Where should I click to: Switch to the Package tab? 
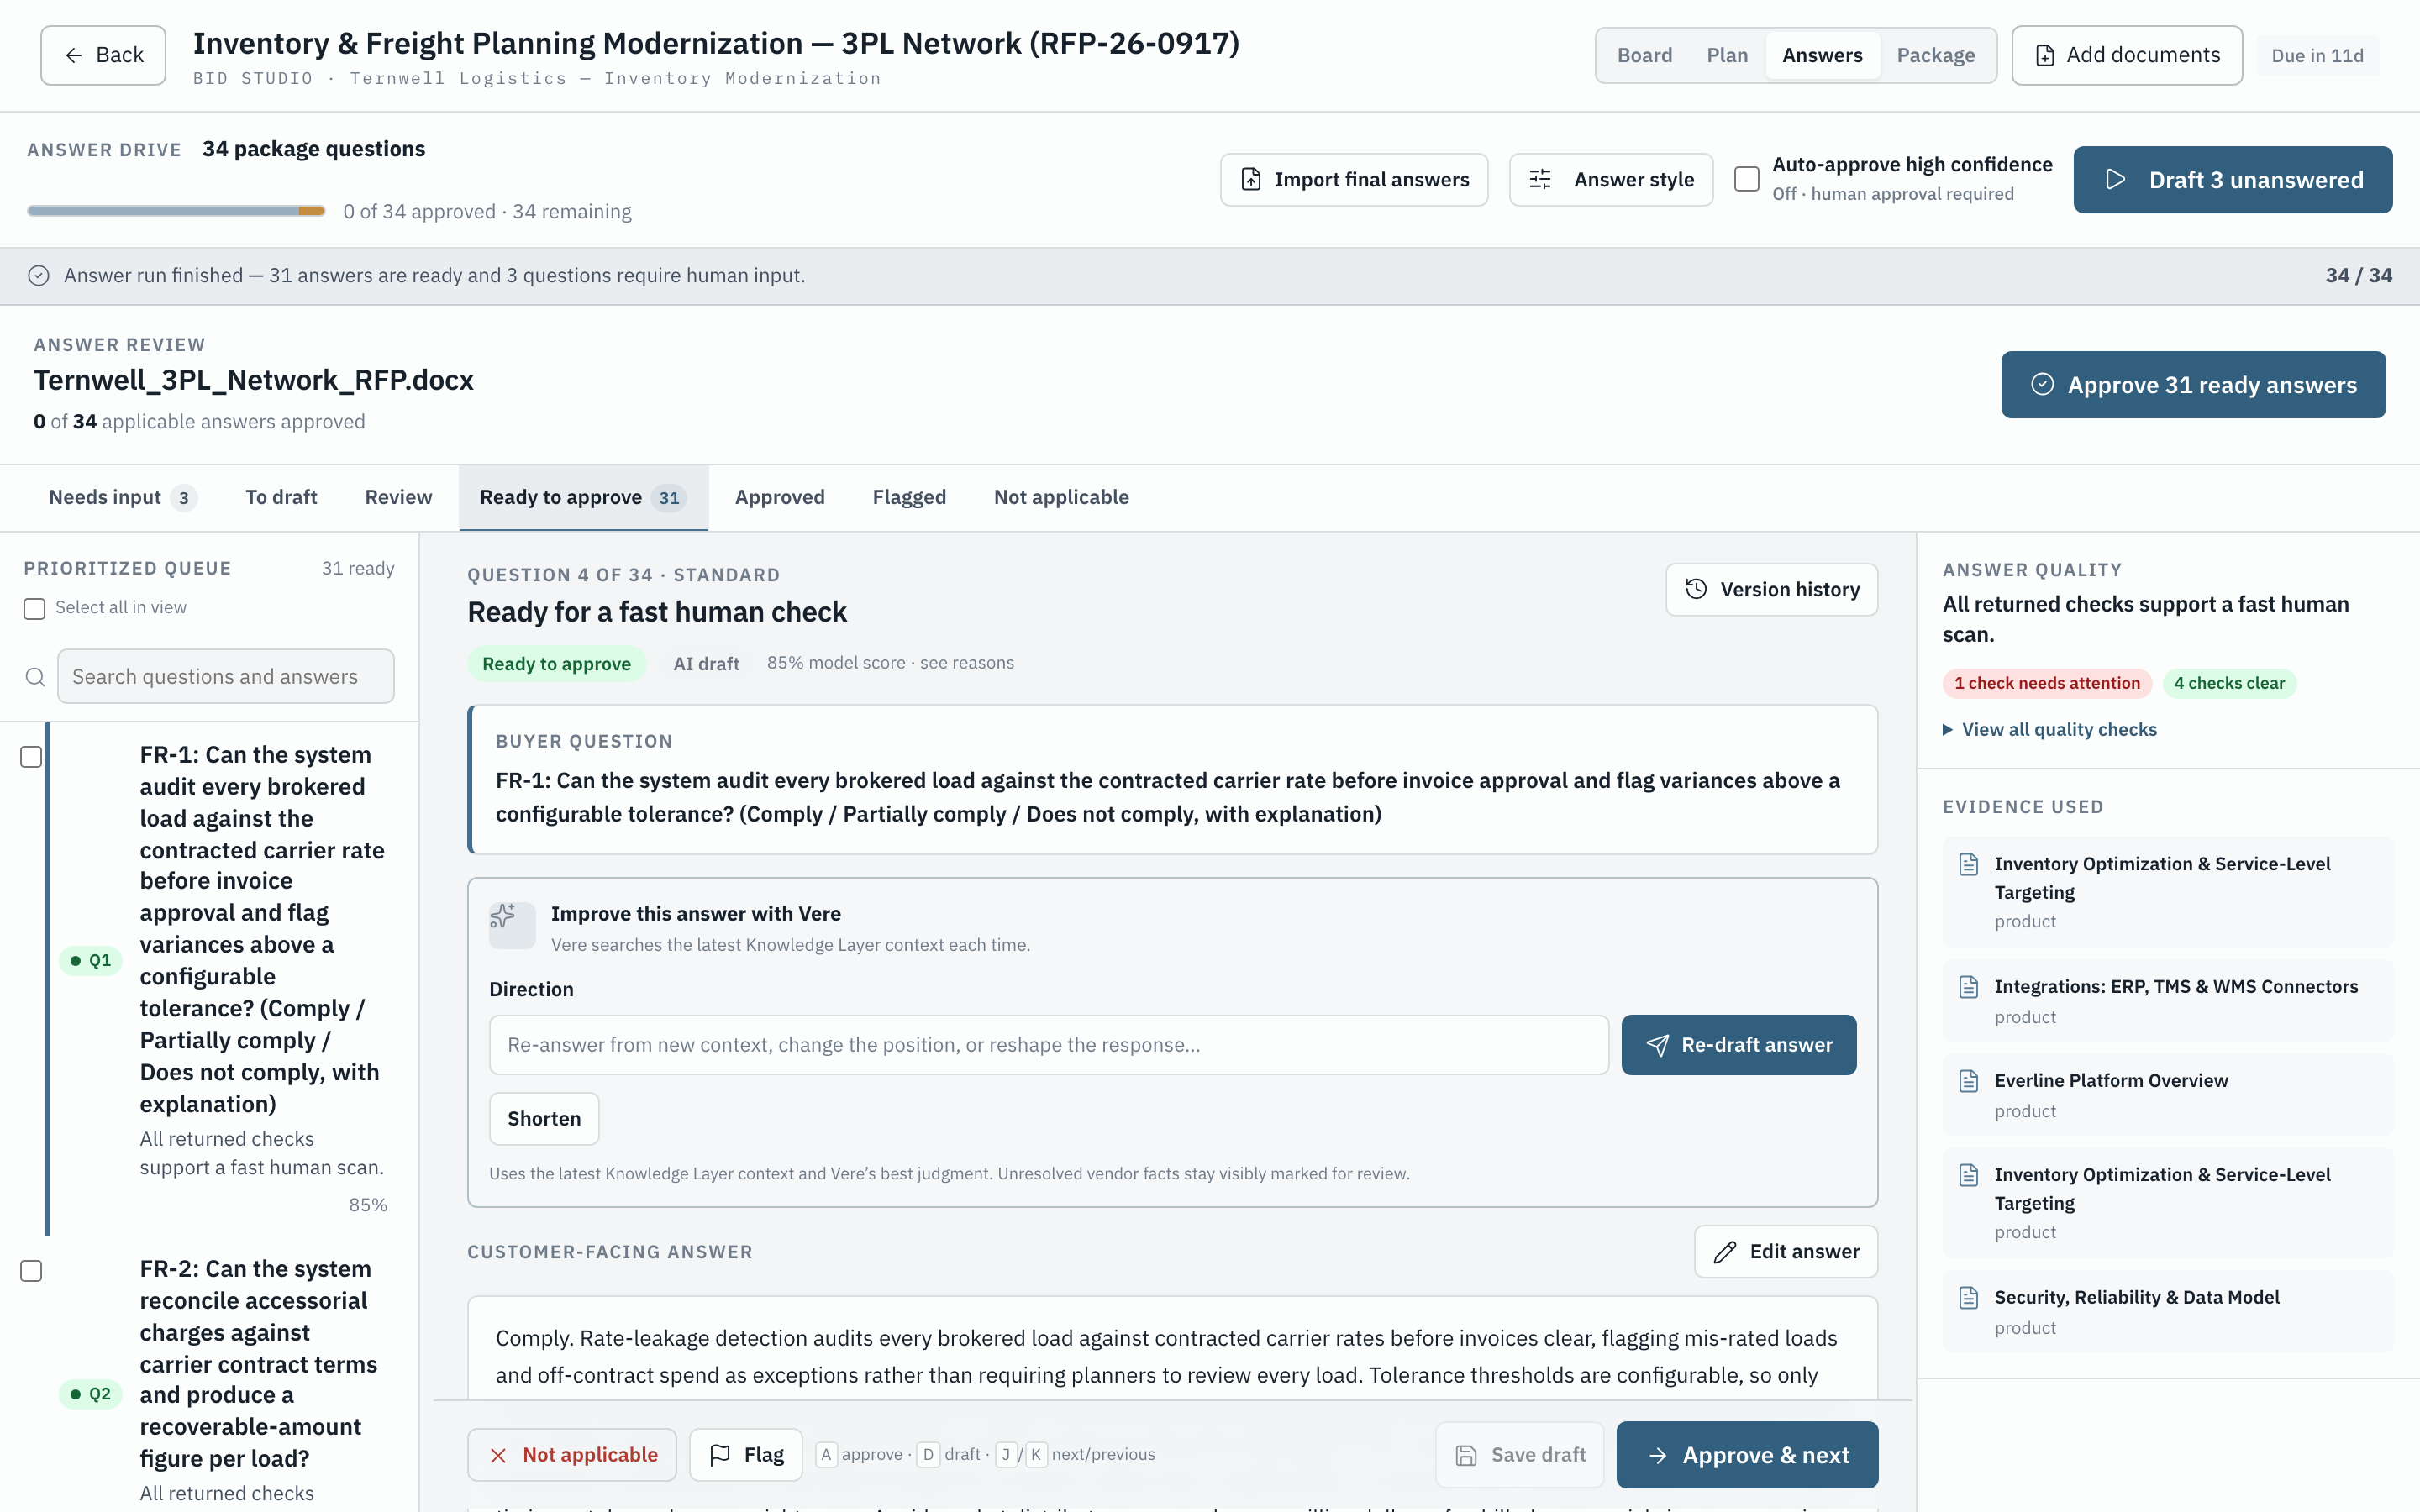tap(1935, 55)
